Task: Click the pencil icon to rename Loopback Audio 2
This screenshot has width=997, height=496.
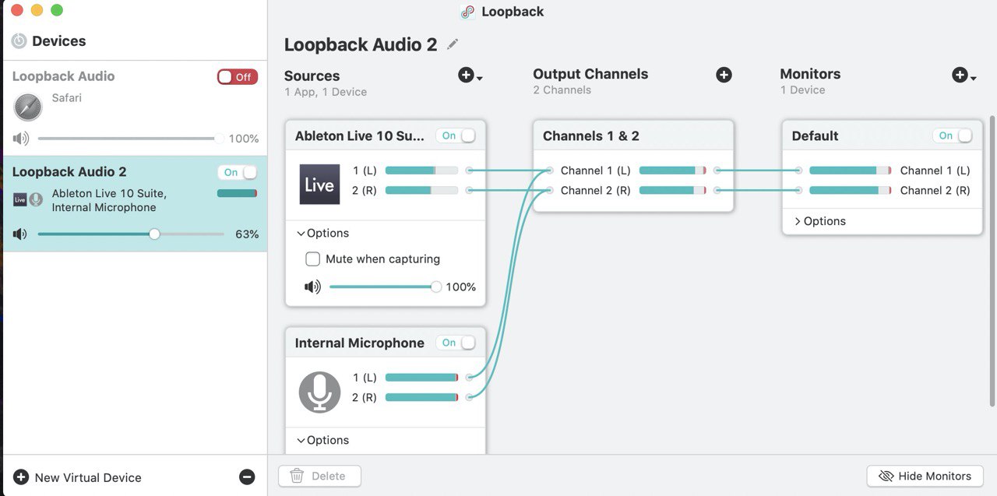Action: click(453, 45)
